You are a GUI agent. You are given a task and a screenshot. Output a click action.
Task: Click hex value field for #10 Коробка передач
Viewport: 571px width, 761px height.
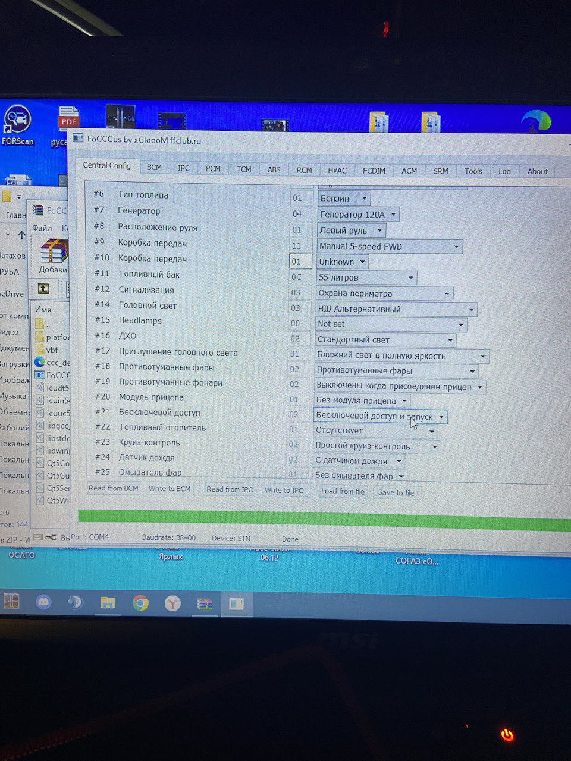pyautogui.click(x=300, y=262)
